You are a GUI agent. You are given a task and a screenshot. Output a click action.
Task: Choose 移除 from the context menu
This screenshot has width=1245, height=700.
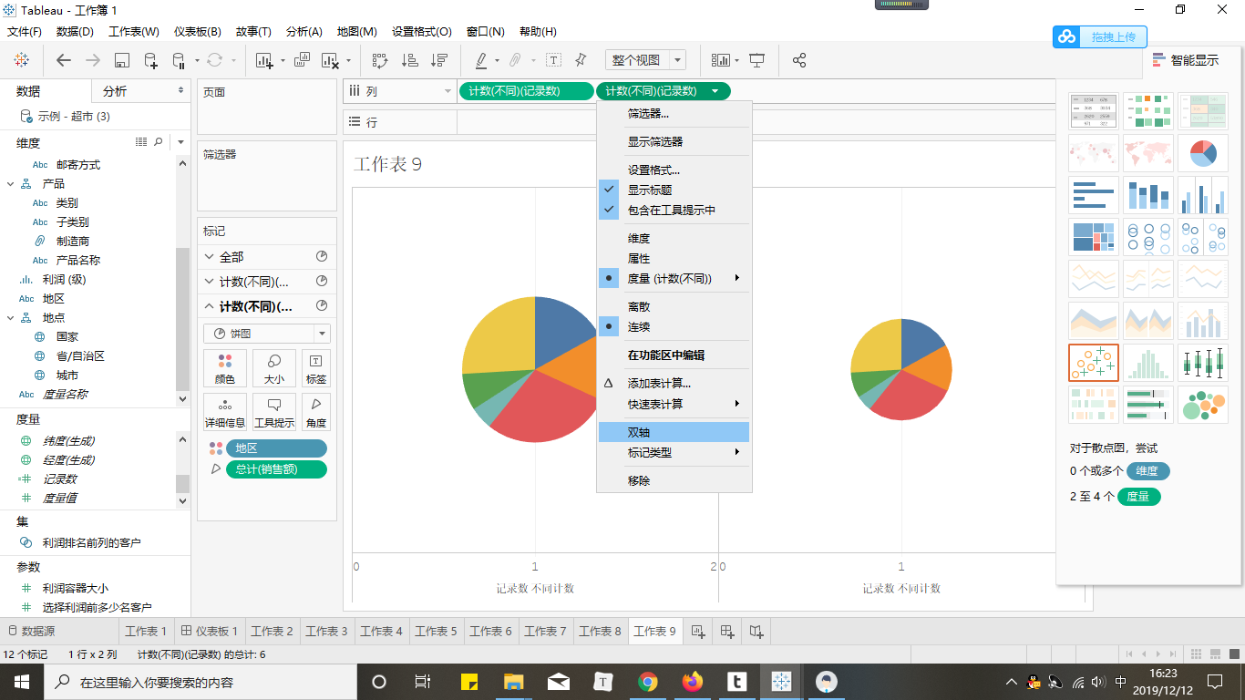[674, 480]
